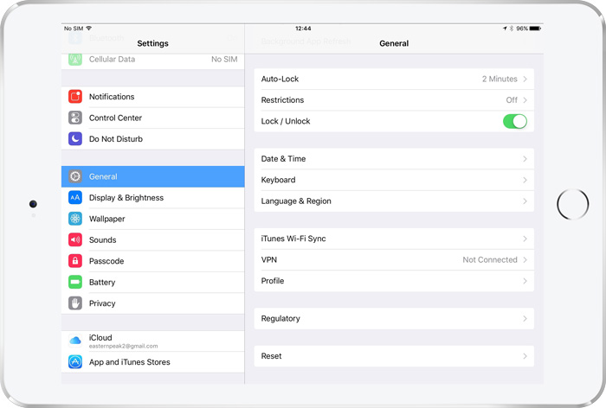Tap the iTunes Wi-Fi Sync label

tap(293, 239)
